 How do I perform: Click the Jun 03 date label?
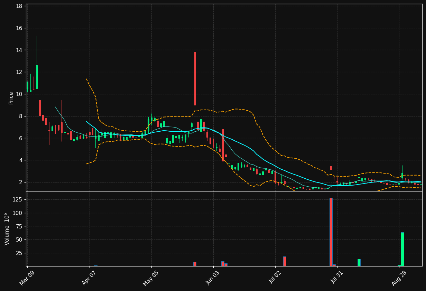pyautogui.click(x=213, y=278)
